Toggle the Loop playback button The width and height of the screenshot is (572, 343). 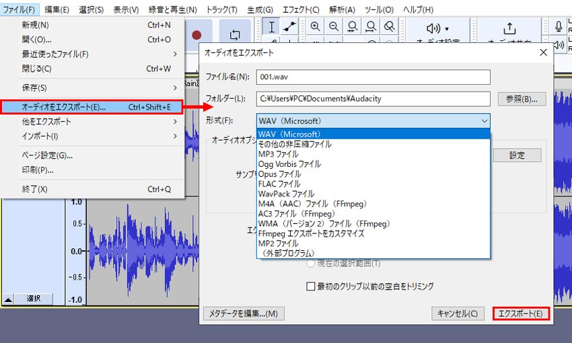pos(235,35)
